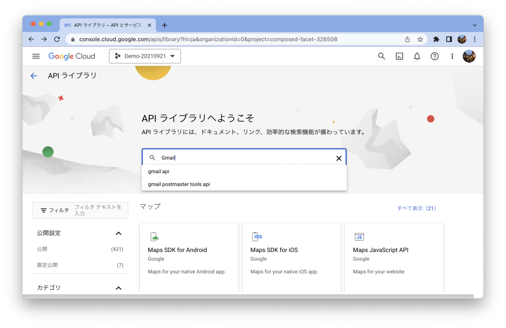Click the Maps SDK for iOS icon
506x328 pixels.
(x=257, y=237)
